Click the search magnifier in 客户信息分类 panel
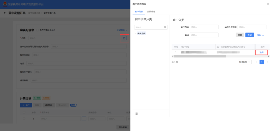The image size is (272, 131). 165,27
